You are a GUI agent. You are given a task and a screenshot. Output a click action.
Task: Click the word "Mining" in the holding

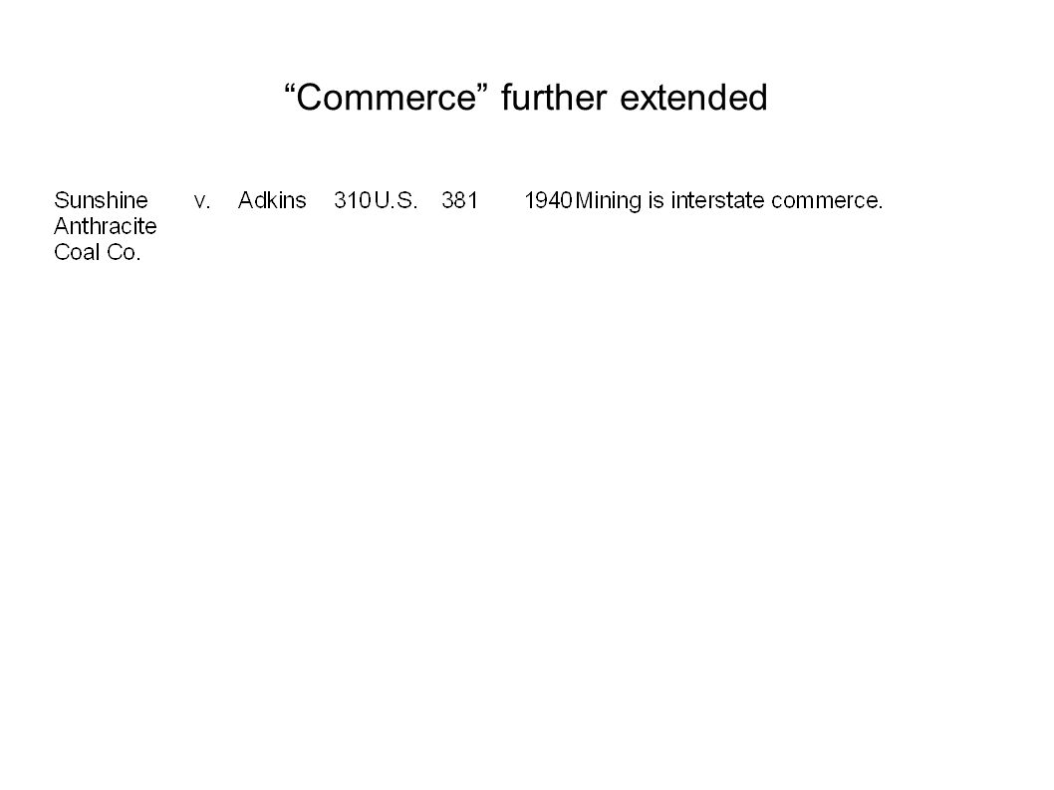tap(609, 201)
